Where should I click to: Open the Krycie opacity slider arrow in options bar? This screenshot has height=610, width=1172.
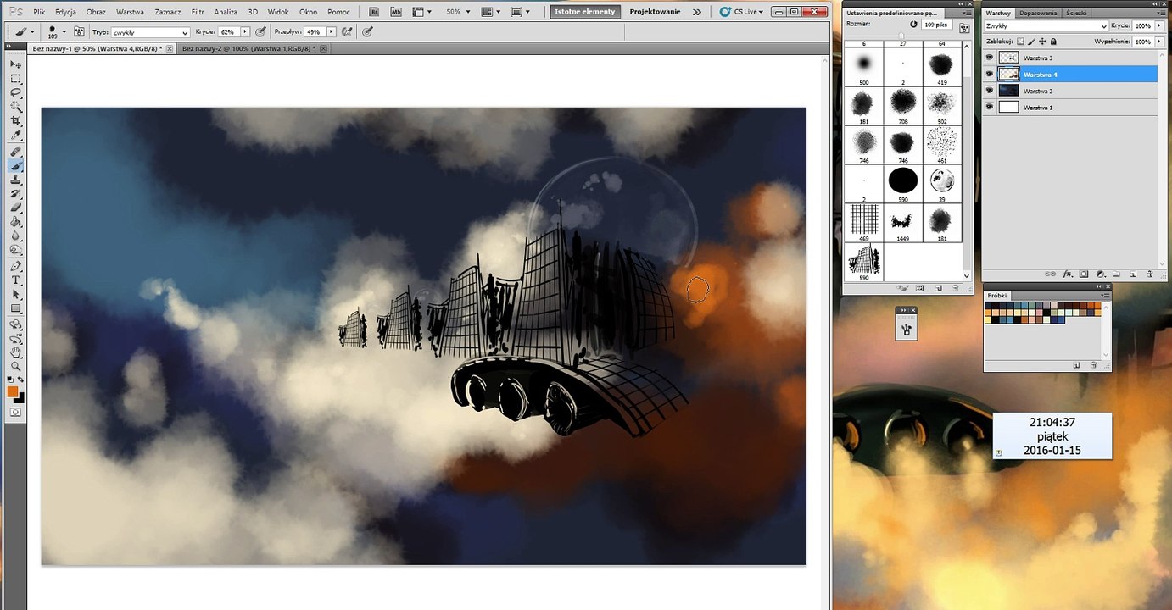(x=245, y=31)
